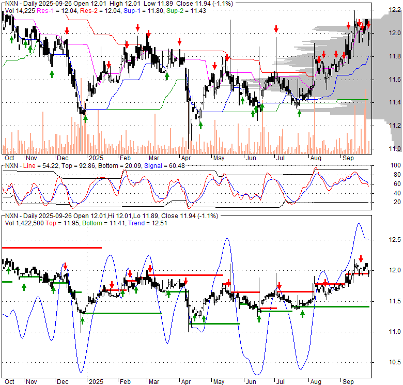Click the 11.4 price axis label
This screenshot has height=385, width=403.
395,102
